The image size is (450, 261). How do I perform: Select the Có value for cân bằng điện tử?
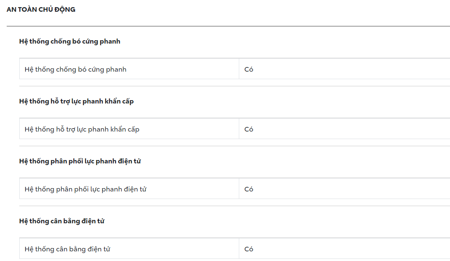[249, 249]
